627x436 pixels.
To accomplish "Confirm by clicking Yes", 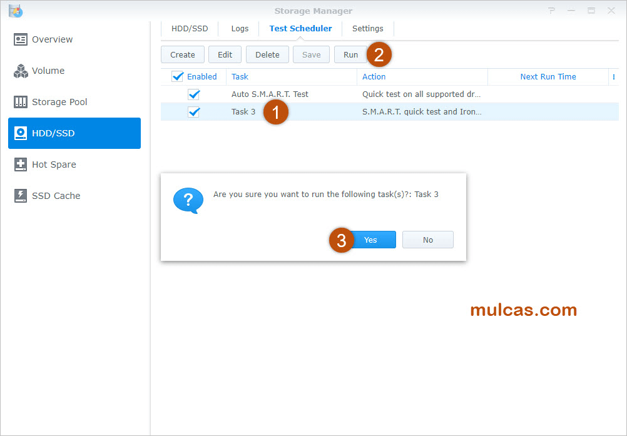I will 370,240.
